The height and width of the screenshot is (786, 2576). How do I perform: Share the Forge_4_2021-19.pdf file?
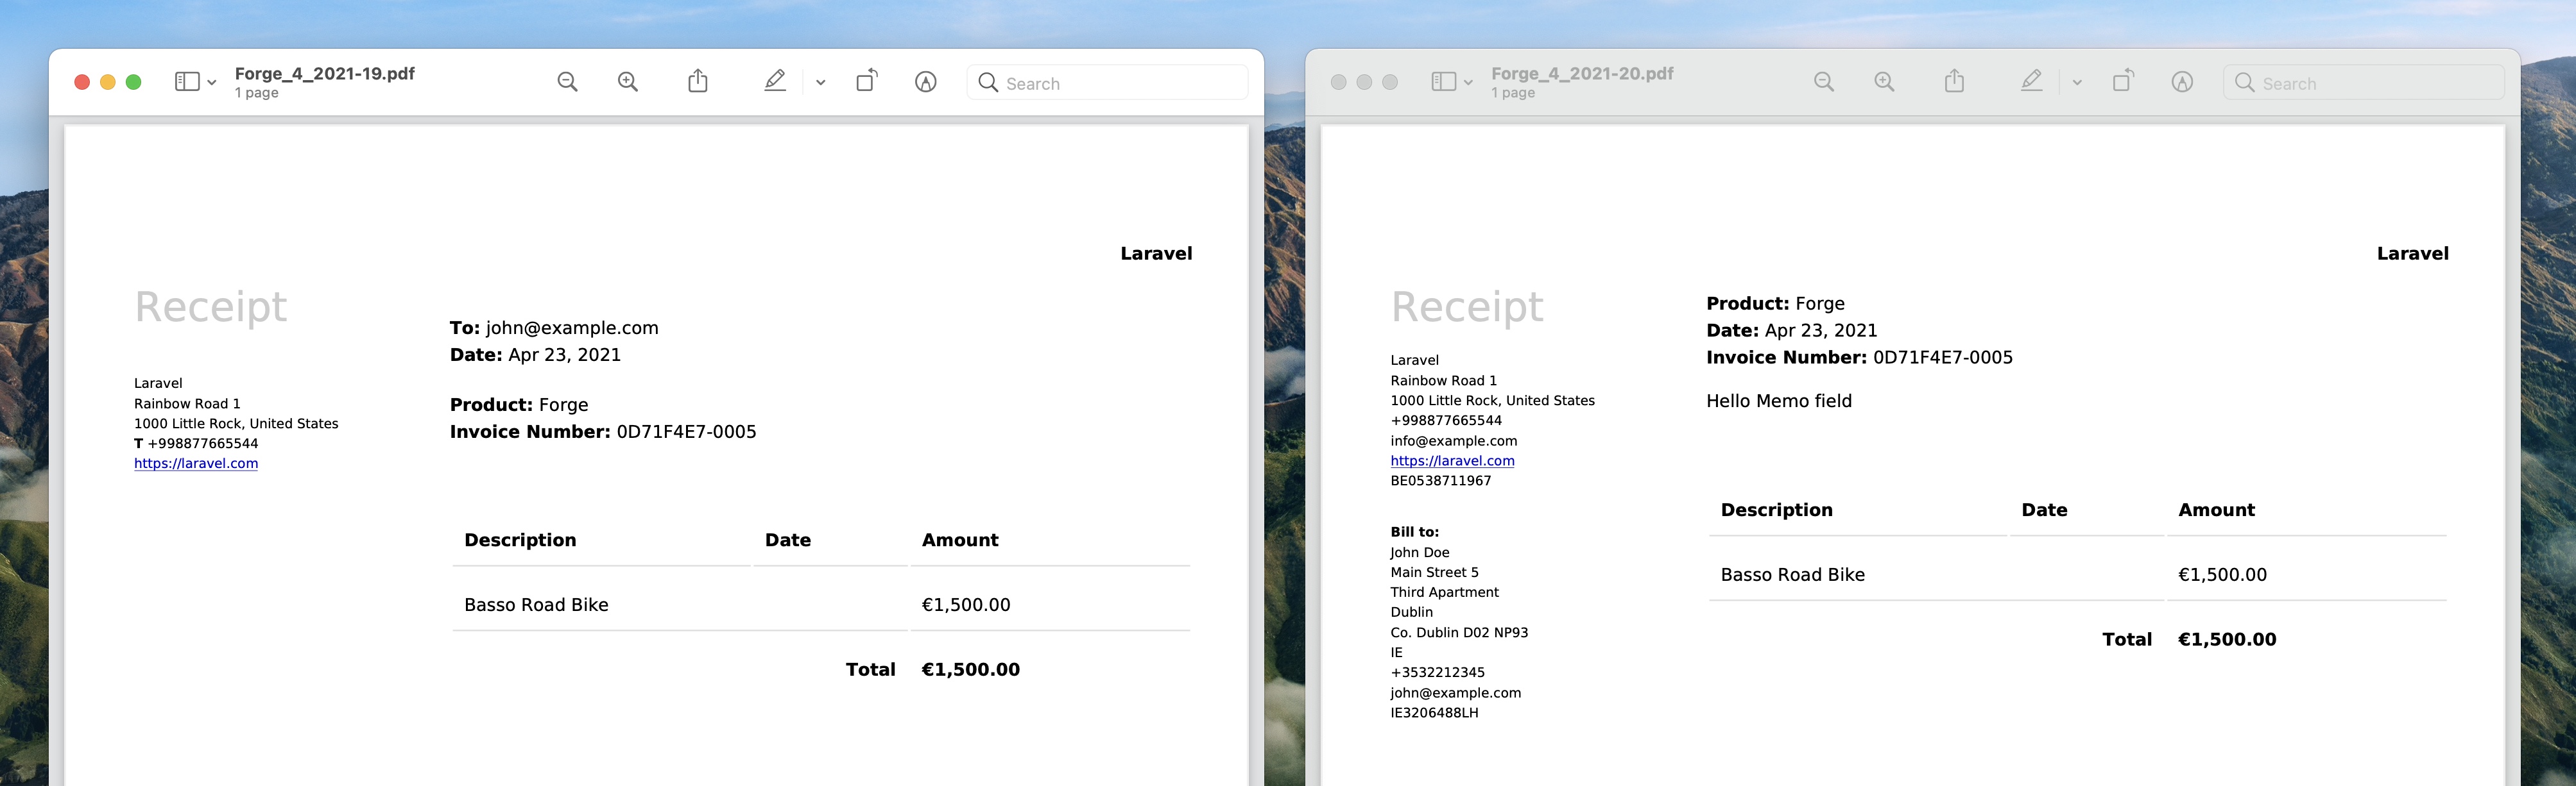tap(698, 81)
